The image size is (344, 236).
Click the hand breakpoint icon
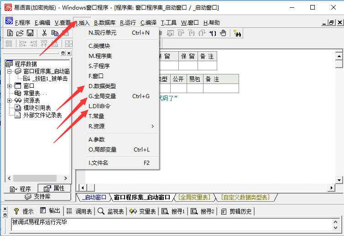223,33
